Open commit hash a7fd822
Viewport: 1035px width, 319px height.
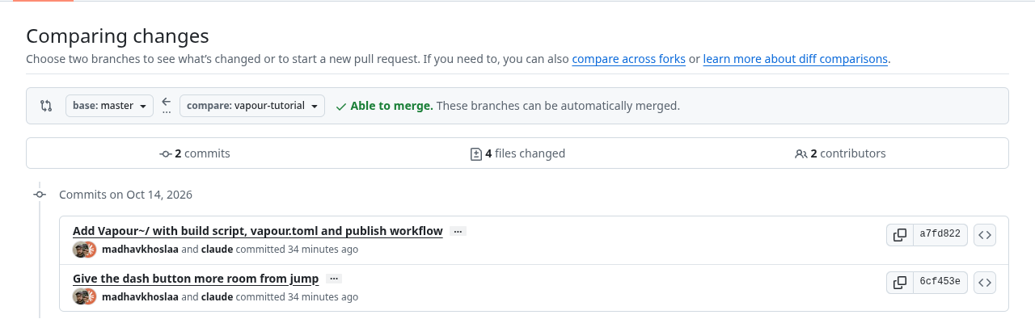940,235
